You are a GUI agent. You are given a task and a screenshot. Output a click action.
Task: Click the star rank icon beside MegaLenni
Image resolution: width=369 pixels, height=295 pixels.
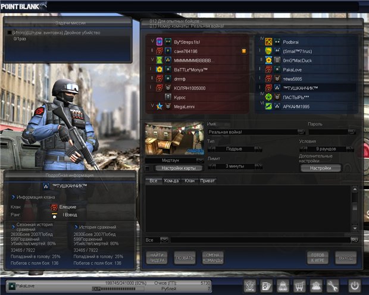pos(160,106)
